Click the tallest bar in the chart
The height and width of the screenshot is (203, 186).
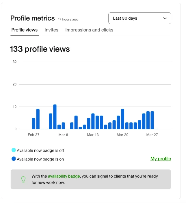(x=55, y=117)
